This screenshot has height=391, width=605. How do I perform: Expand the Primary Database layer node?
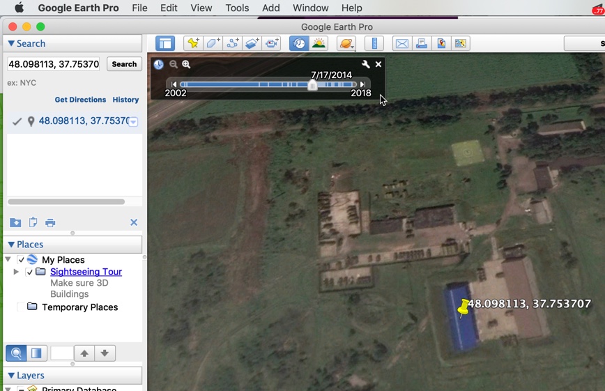pos(8,388)
